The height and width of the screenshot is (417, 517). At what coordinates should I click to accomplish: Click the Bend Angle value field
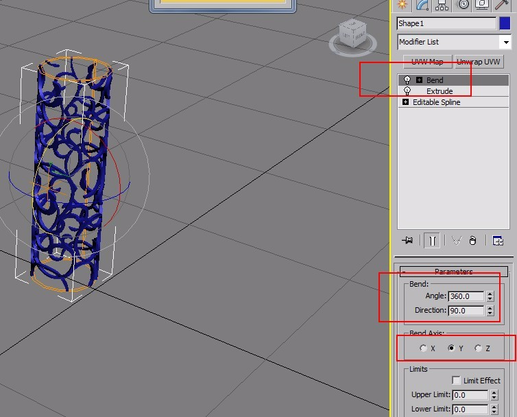[466, 296]
